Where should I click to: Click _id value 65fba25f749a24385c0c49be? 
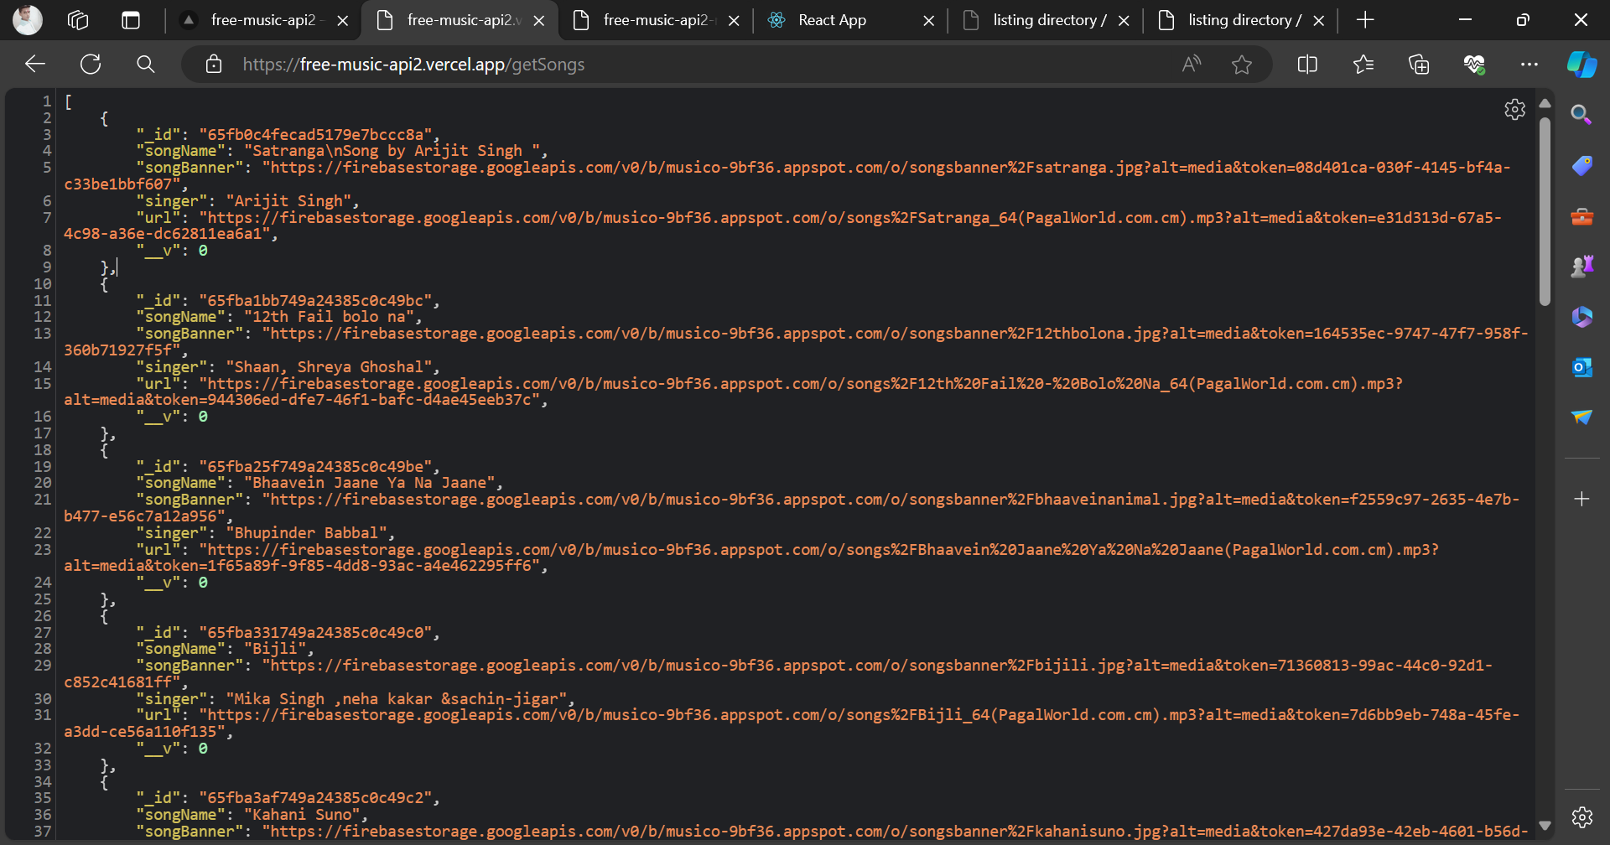click(315, 466)
